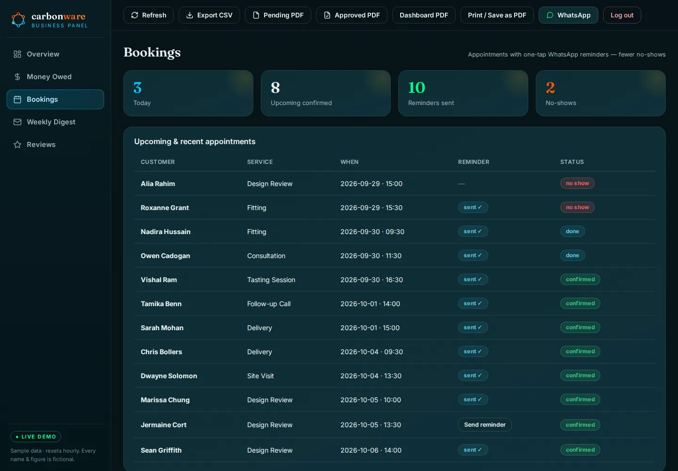Click the CUSTOMER column header
678x471 pixels.
pyautogui.click(x=158, y=162)
